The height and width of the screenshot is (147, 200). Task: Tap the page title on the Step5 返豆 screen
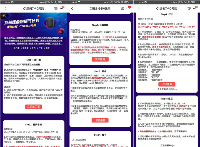[167, 9]
